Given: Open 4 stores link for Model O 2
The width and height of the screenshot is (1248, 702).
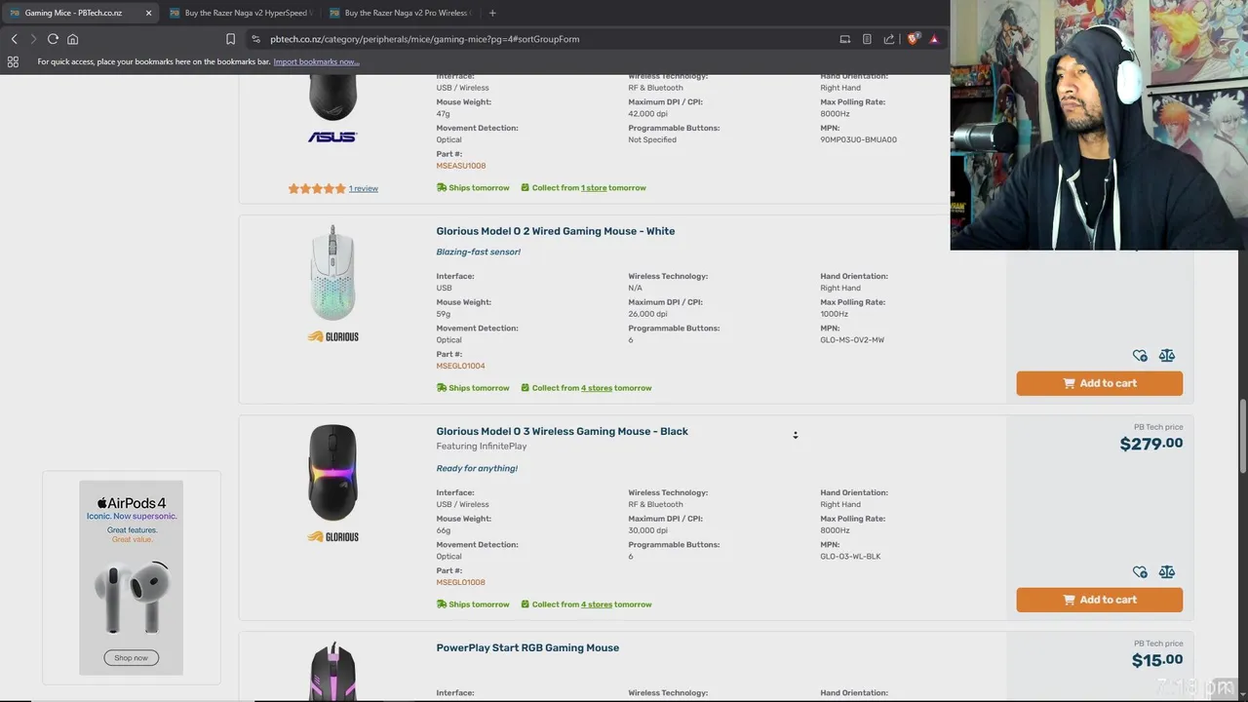Looking at the screenshot, I should click(597, 388).
